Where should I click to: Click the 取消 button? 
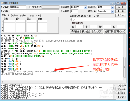(x=121, y=11)
